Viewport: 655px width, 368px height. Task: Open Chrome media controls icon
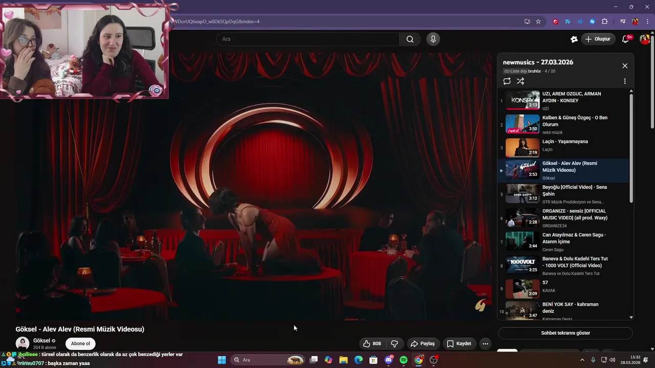pos(623,21)
